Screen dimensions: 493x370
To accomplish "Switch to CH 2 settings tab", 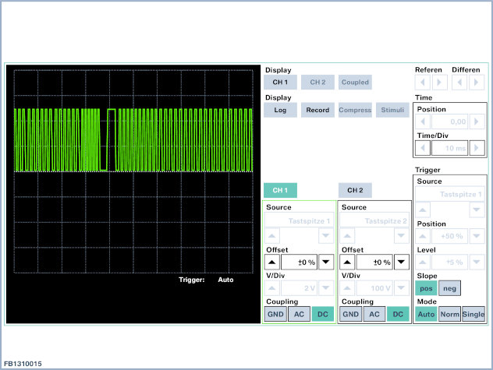I will (x=356, y=190).
